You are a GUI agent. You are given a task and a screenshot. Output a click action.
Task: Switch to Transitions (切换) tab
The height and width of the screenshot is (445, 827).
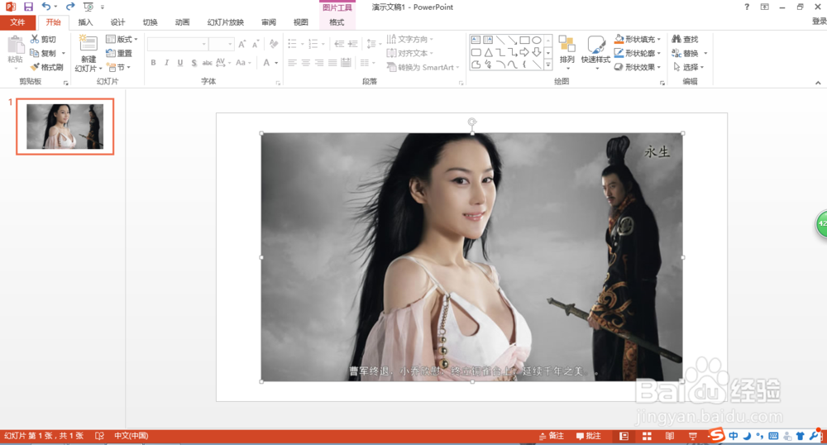[x=150, y=22]
